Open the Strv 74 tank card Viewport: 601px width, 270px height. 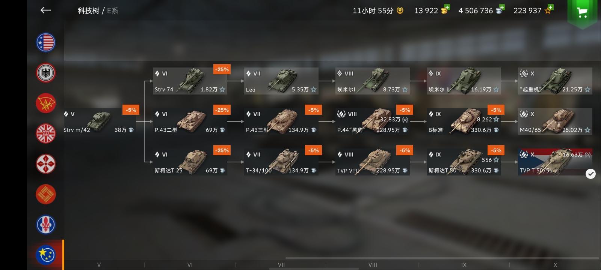[190, 81]
